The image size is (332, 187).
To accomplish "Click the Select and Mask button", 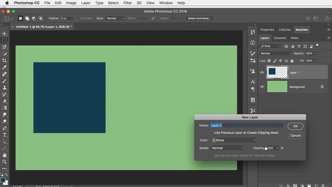I will tap(199, 19).
